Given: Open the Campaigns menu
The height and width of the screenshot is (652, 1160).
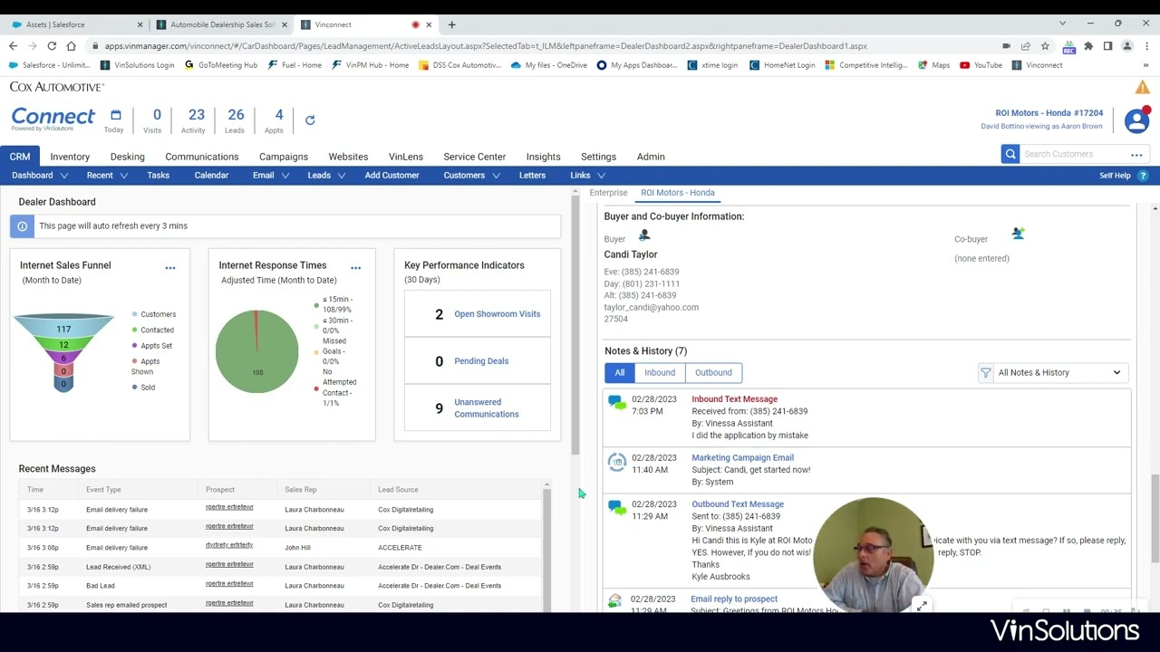Looking at the screenshot, I should click(284, 157).
